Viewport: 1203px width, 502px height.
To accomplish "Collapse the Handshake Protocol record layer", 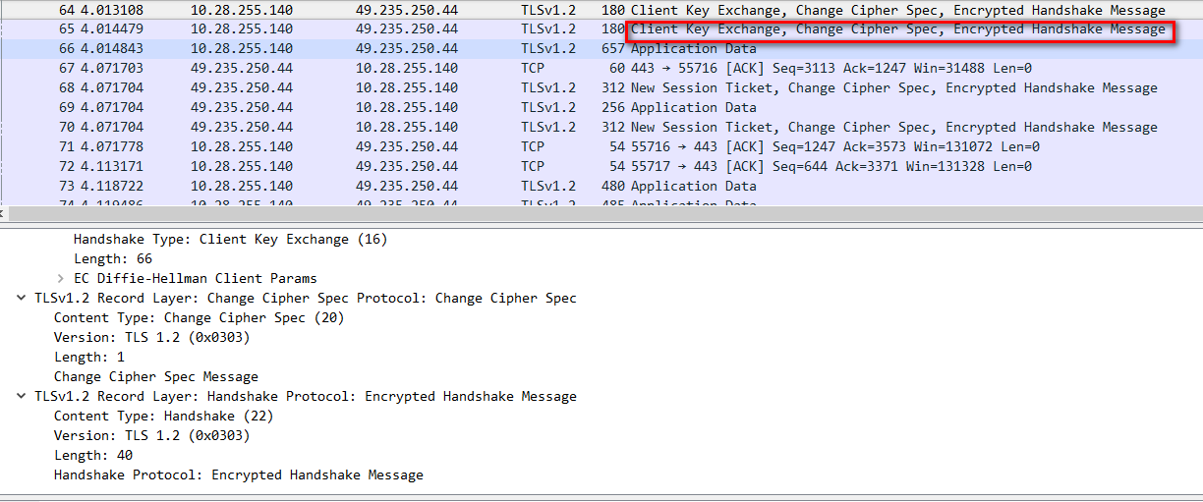I will tap(22, 396).
